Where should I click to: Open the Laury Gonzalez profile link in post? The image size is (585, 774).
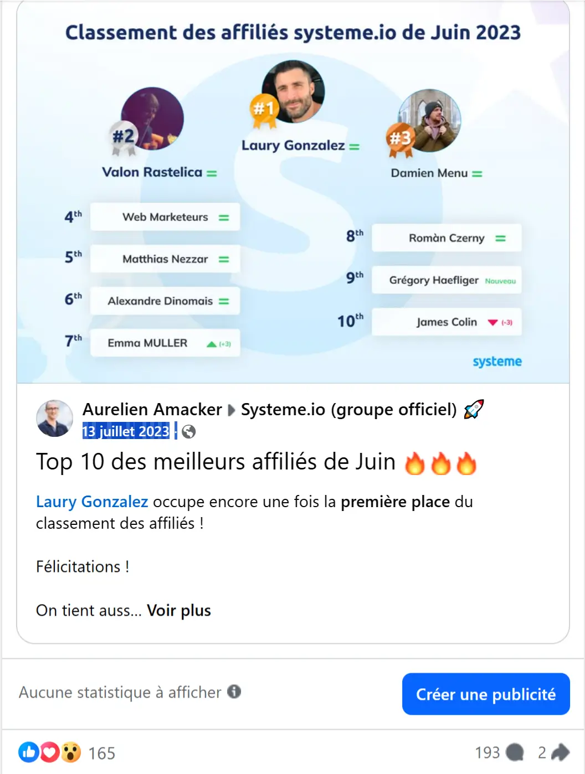click(x=92, y=502)
